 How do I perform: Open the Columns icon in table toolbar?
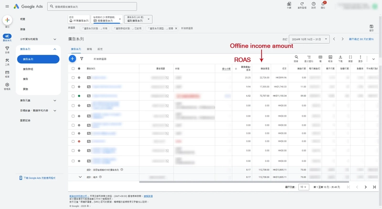tap(320, 57)
